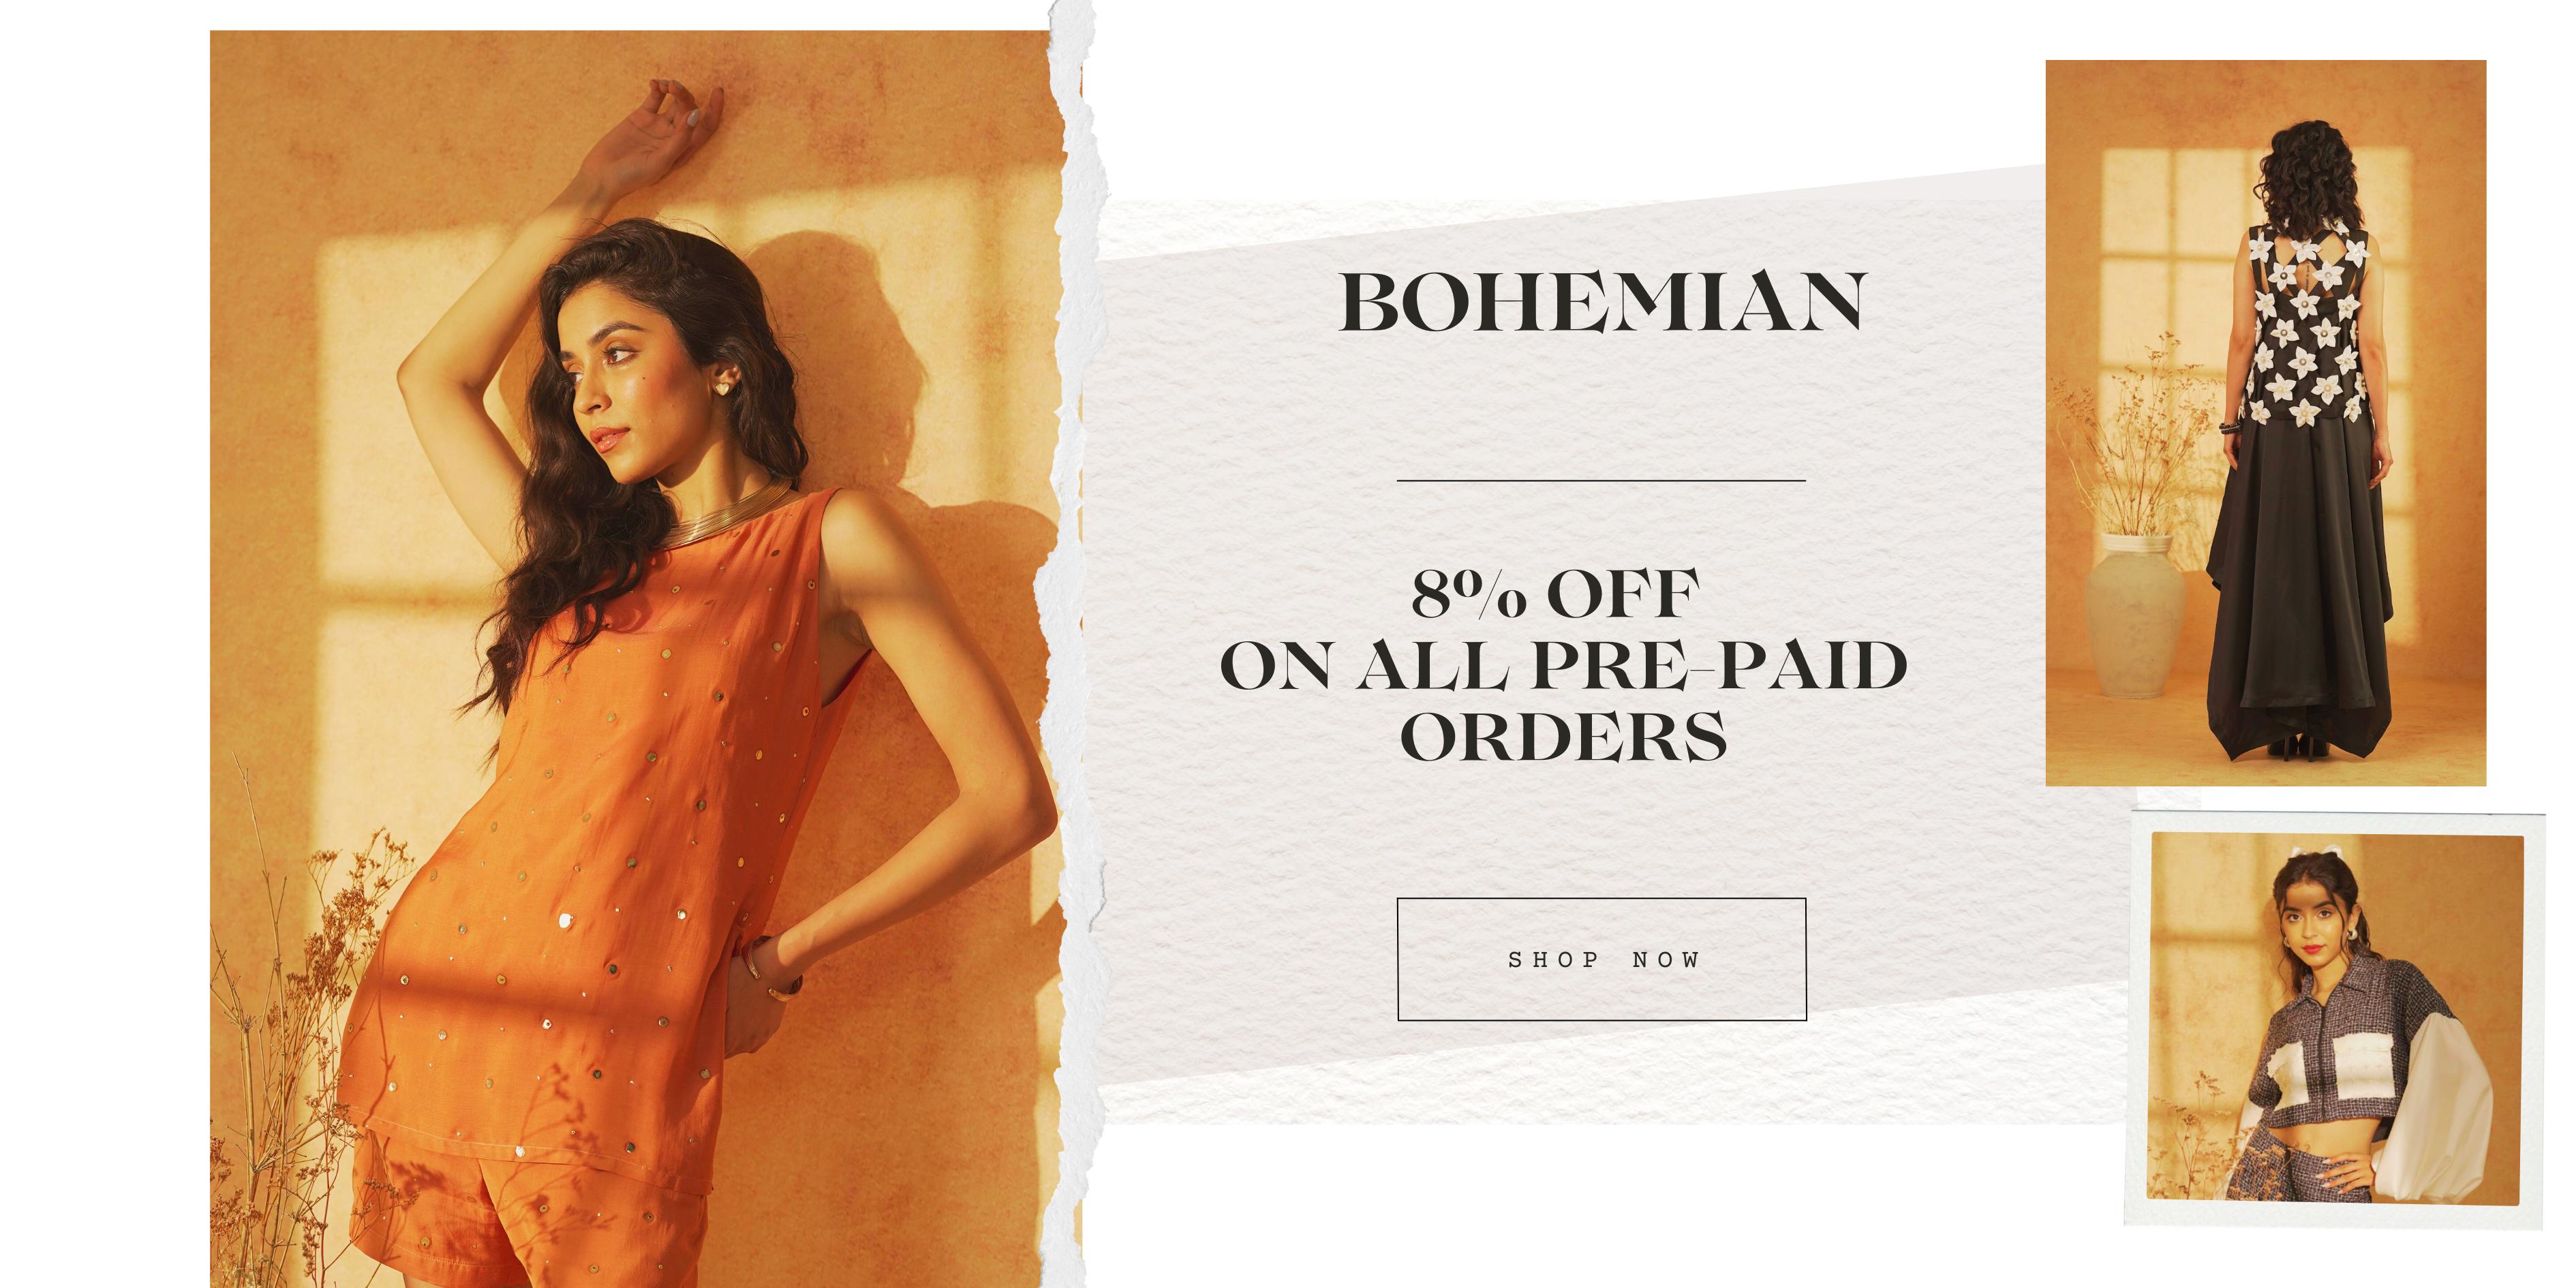Open the black floral gown photo
This screenshot has height=1288, width=2576.
click(x=2265, y=423)
